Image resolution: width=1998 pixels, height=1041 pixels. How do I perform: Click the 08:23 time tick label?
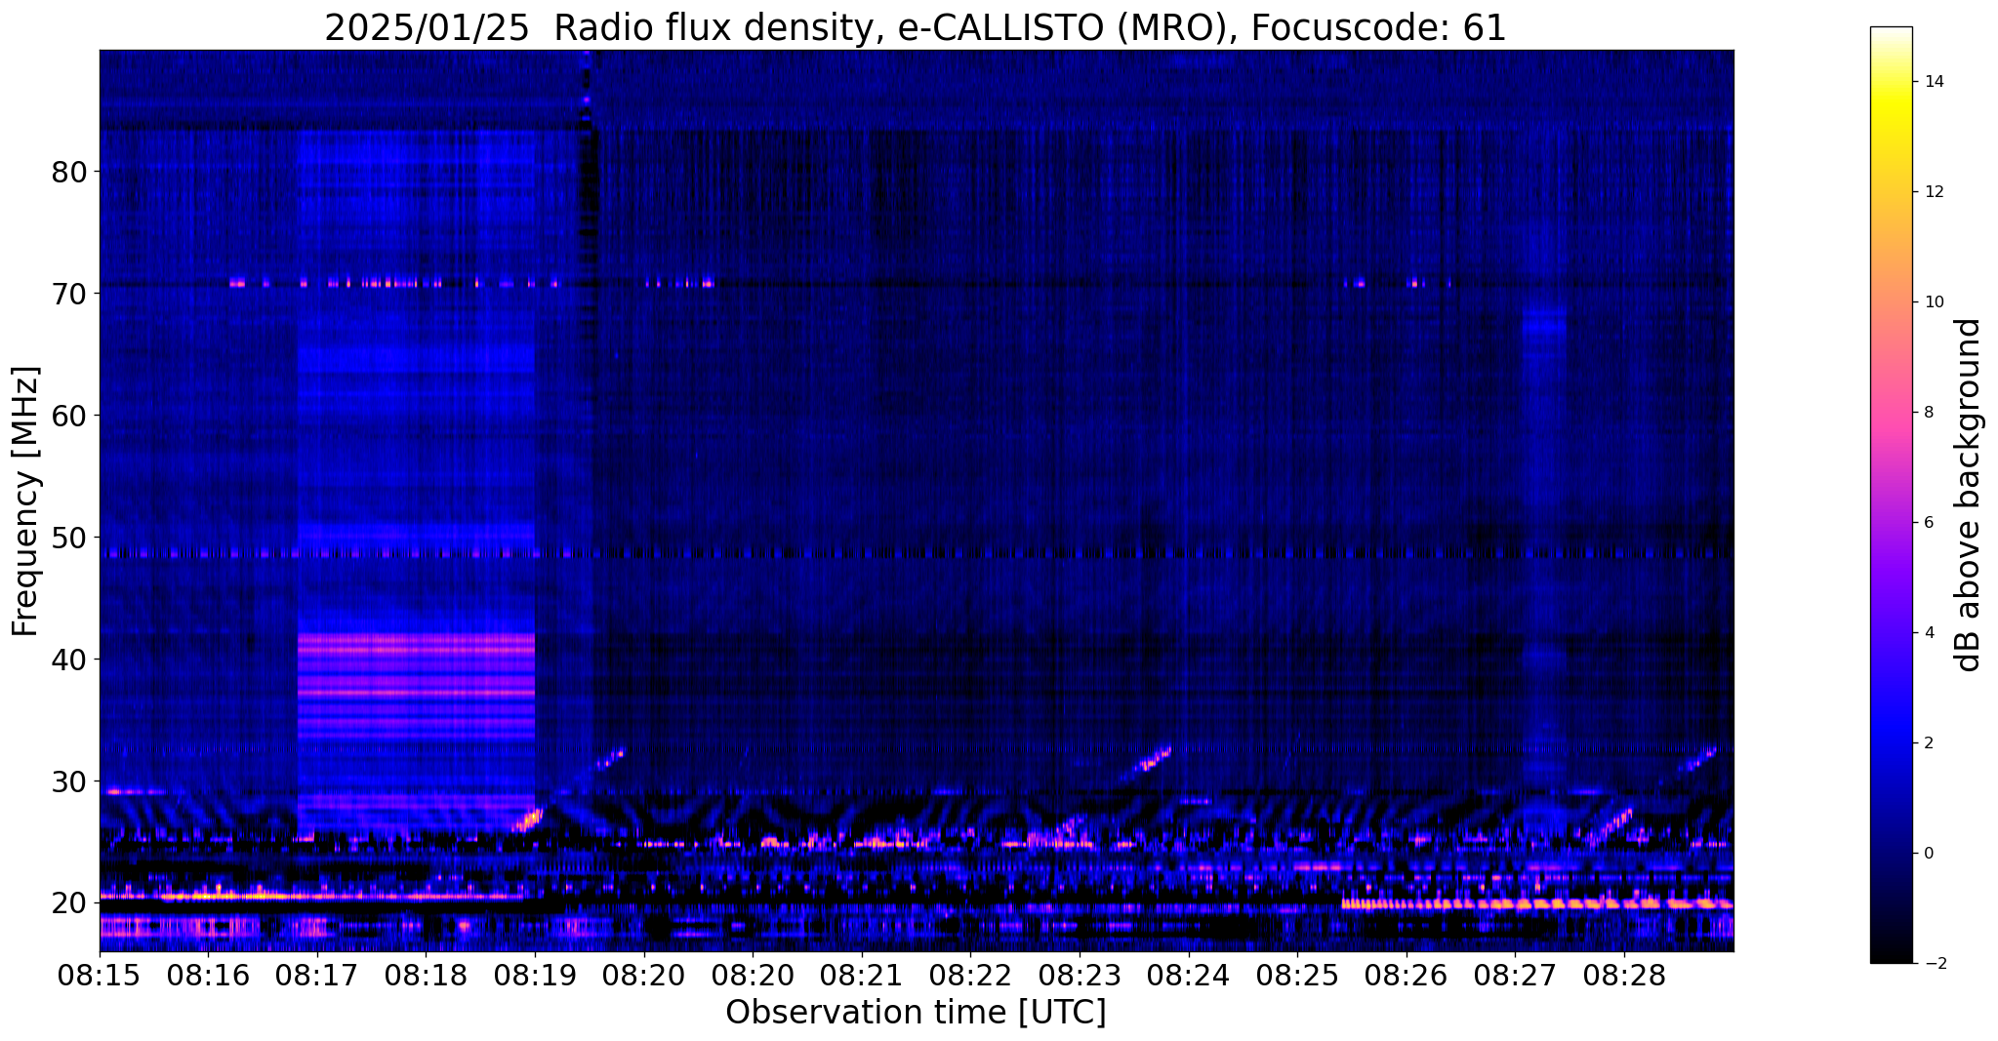click(1080, 977)
